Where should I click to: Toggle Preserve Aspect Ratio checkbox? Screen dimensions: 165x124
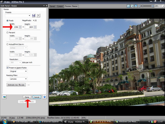pyautogui.click(x=7, y=68)
